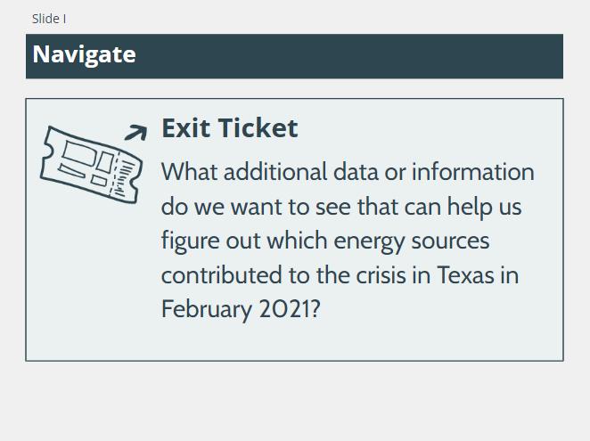Click the large rectangle inside the ticket icon
This screenshot has height=441, width=590.
[78, 153]
